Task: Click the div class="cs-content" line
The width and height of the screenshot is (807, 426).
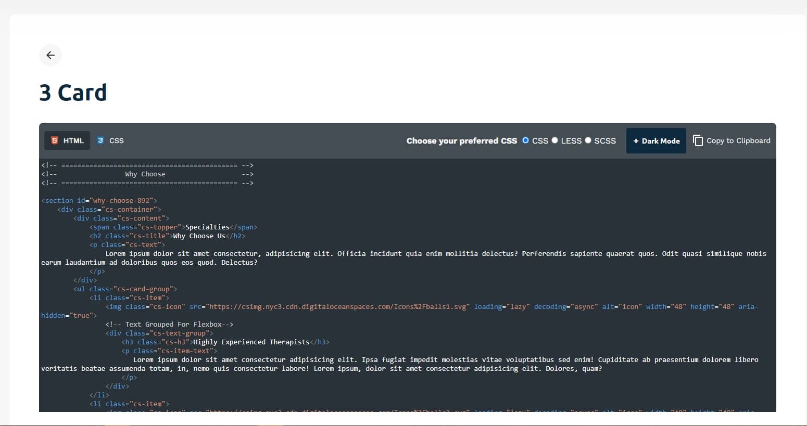Action: coord(121,218)
